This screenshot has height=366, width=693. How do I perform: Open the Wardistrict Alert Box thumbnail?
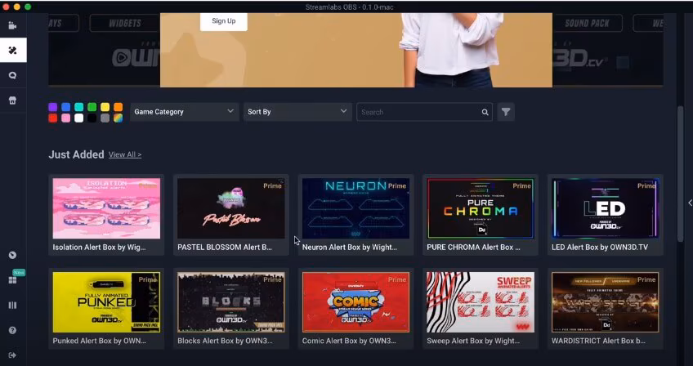pyautogui.click(x=606, y=302)
